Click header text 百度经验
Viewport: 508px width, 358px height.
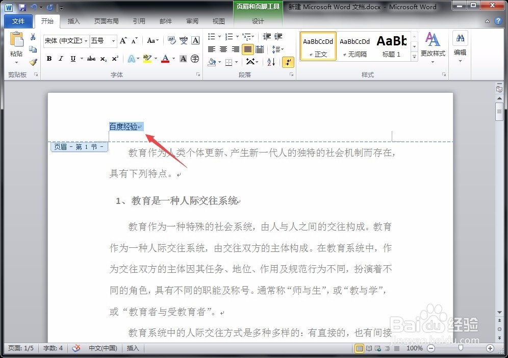tap(123, 126)
